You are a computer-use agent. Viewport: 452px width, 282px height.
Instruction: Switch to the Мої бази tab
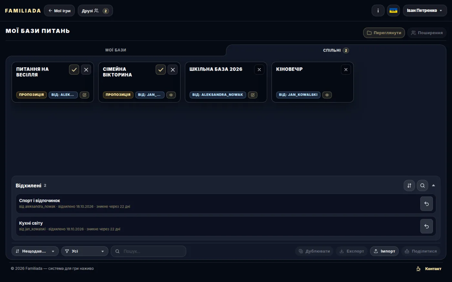(x=116, y=50)
